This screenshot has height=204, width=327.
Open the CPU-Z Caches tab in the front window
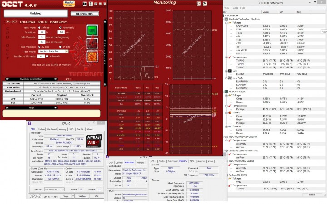tap(41, 129)
